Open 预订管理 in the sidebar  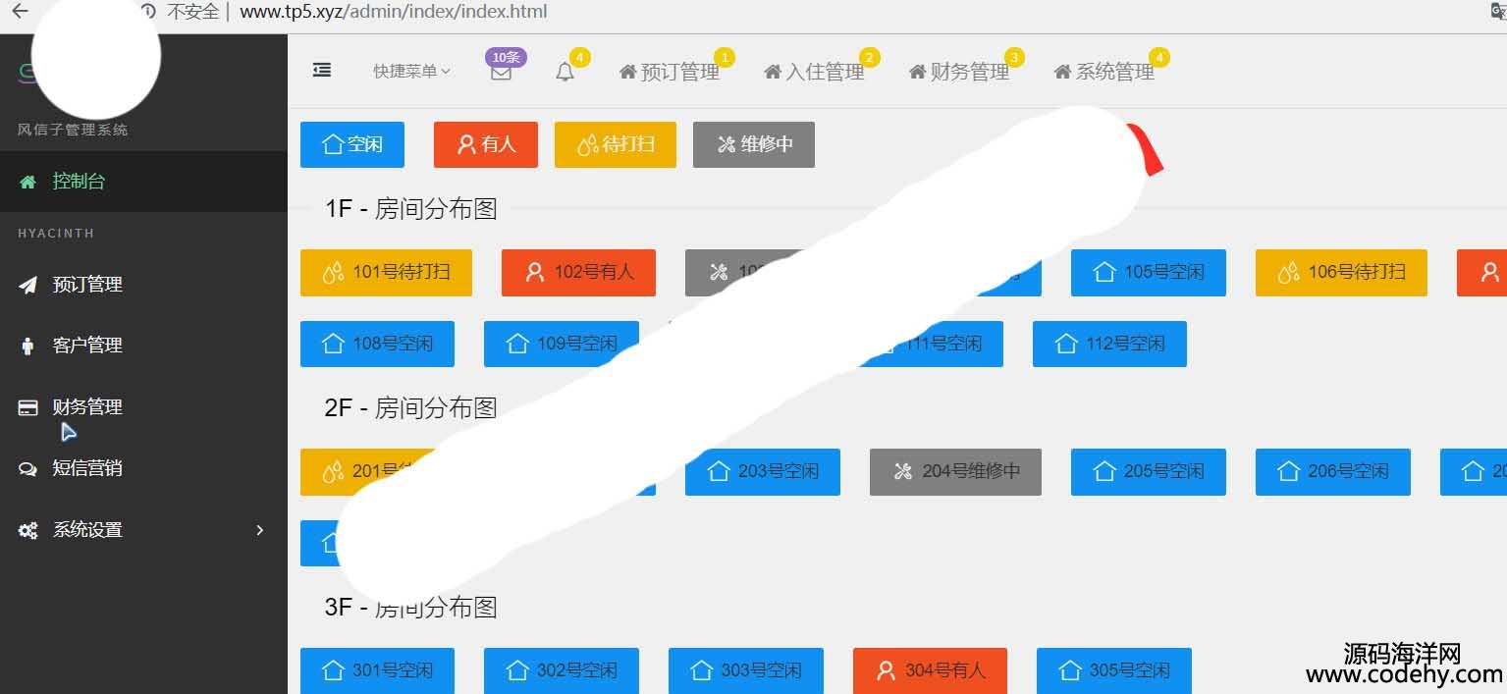(143, 285)
